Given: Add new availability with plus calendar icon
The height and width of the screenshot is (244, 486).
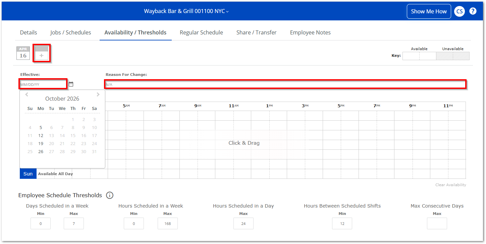Looking at the screenshot, I should [42, 53].
